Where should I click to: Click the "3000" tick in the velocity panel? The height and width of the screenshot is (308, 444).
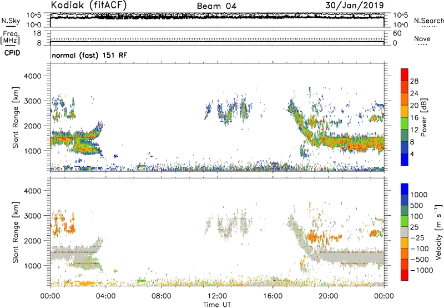(33, 216)
